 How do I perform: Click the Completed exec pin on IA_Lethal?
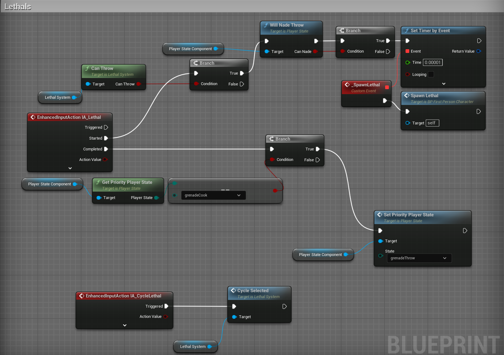click(106, 149)
